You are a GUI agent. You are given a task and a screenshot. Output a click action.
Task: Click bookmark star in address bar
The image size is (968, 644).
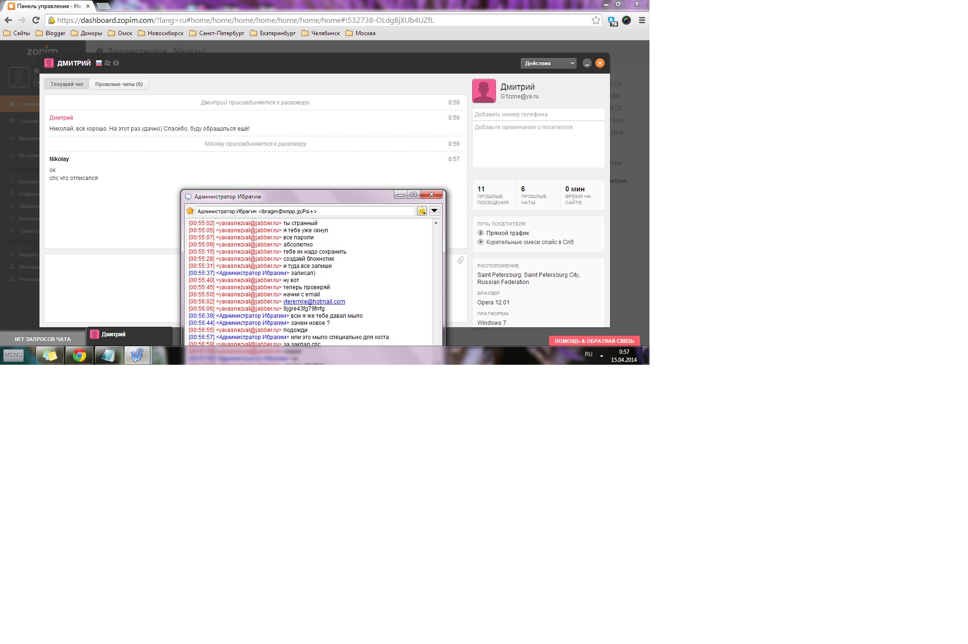[596, 20]
